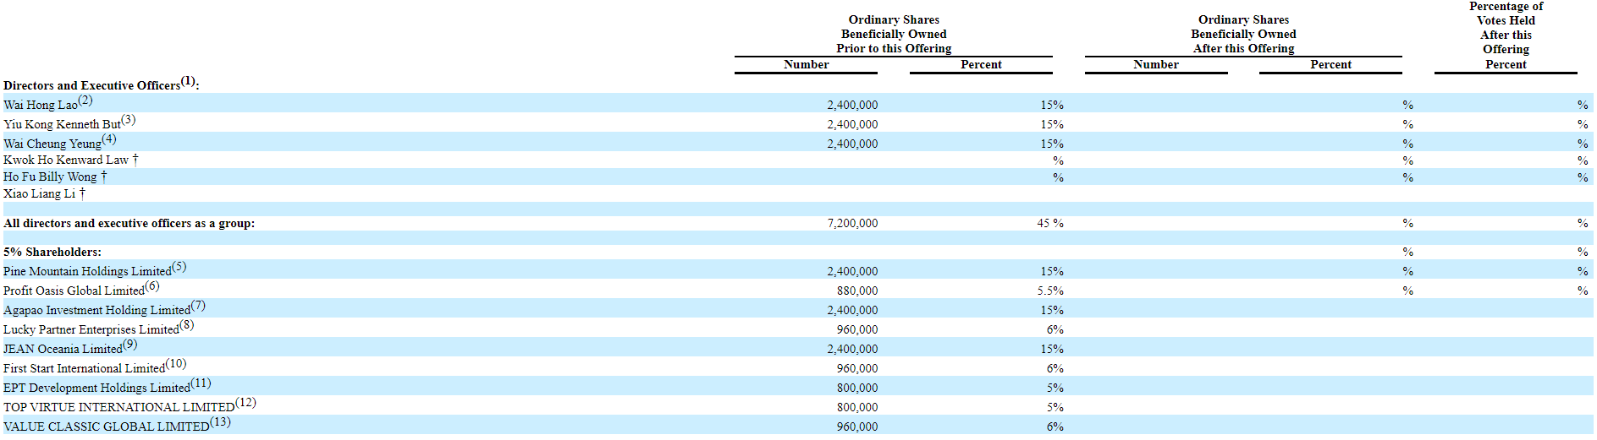Click the 7,200,000 group total number
This screenshot has height=440, width=1597.
tap(852, 224)
